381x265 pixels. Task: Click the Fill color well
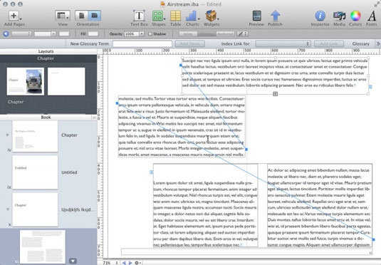pyautogui.click(x=93, y=34)
